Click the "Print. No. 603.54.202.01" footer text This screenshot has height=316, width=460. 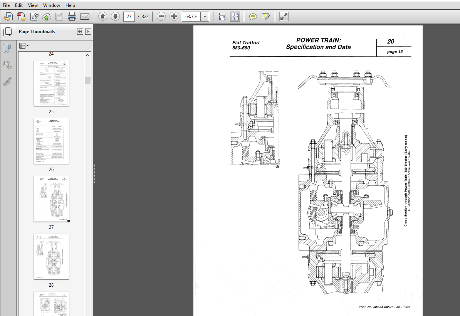point(376,307)
